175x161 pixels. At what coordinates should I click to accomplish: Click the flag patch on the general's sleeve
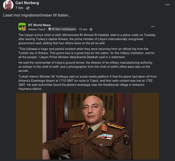[126, 142]
